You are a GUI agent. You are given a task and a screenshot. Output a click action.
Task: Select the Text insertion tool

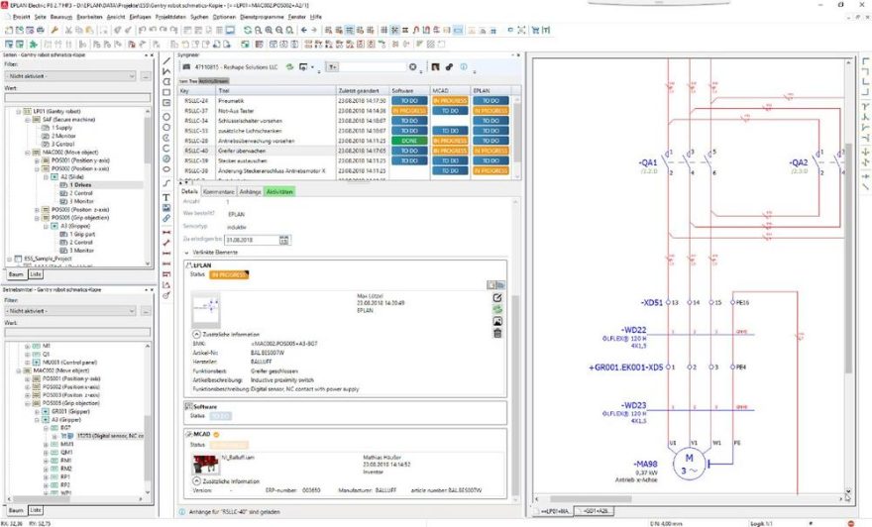click(166, 197)
